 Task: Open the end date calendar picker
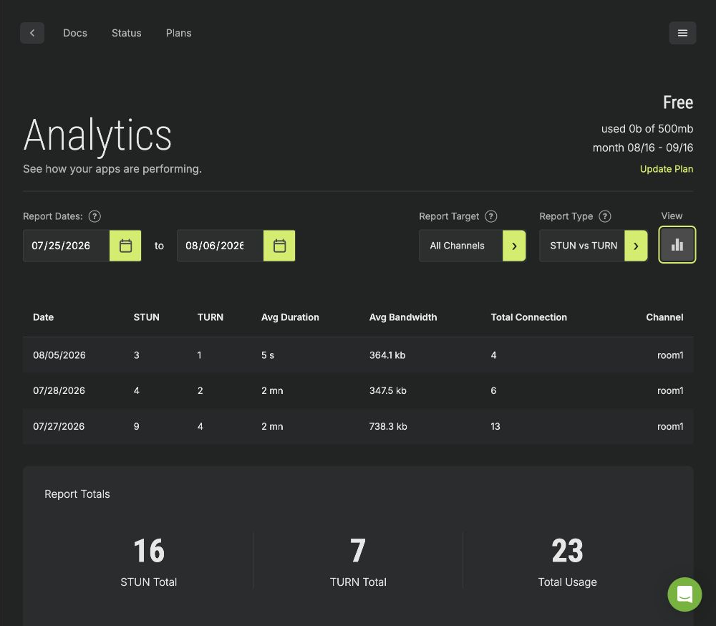pos(279,246)
